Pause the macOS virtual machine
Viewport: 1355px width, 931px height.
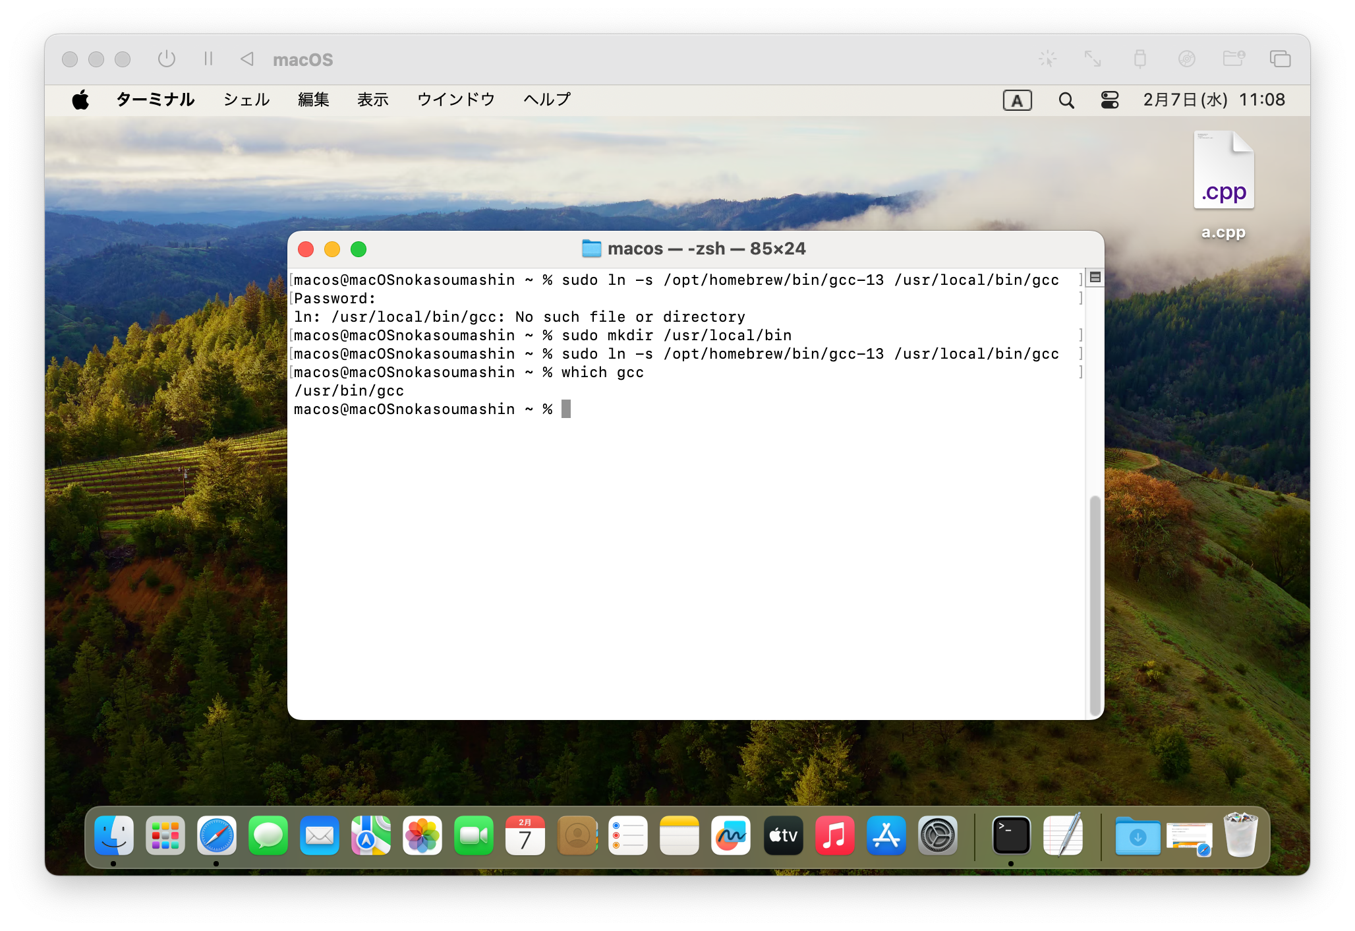(x=208, y=59)
